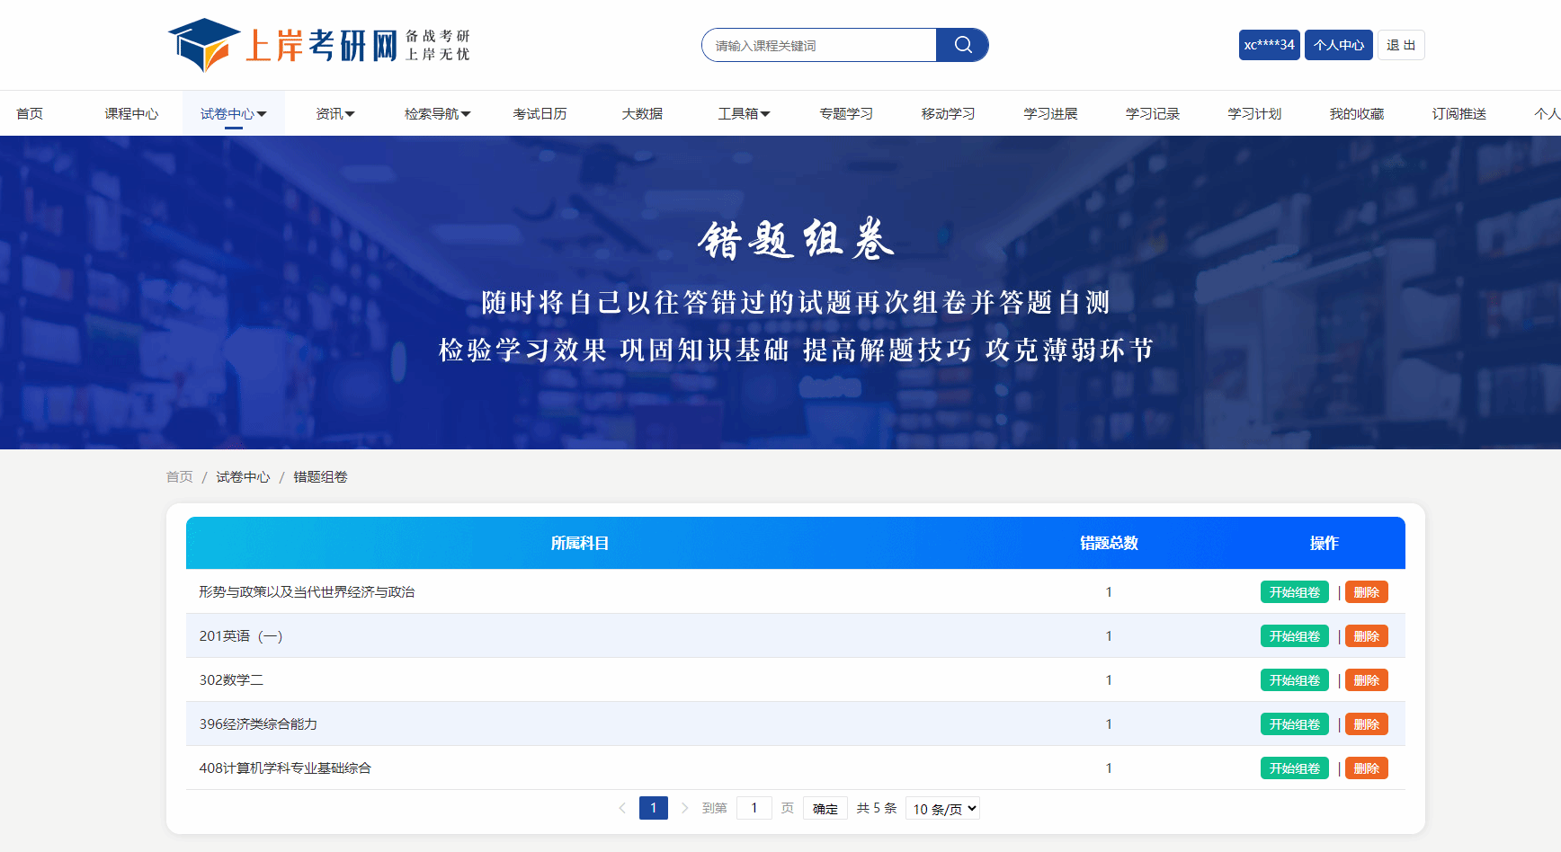Click the magnifier search button
The height and width of the screenshot is (852, 1561).
[x=962, y=45]
